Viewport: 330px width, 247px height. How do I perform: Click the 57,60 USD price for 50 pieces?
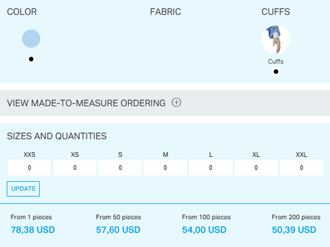pyautogui.click(x=118, y=230)
